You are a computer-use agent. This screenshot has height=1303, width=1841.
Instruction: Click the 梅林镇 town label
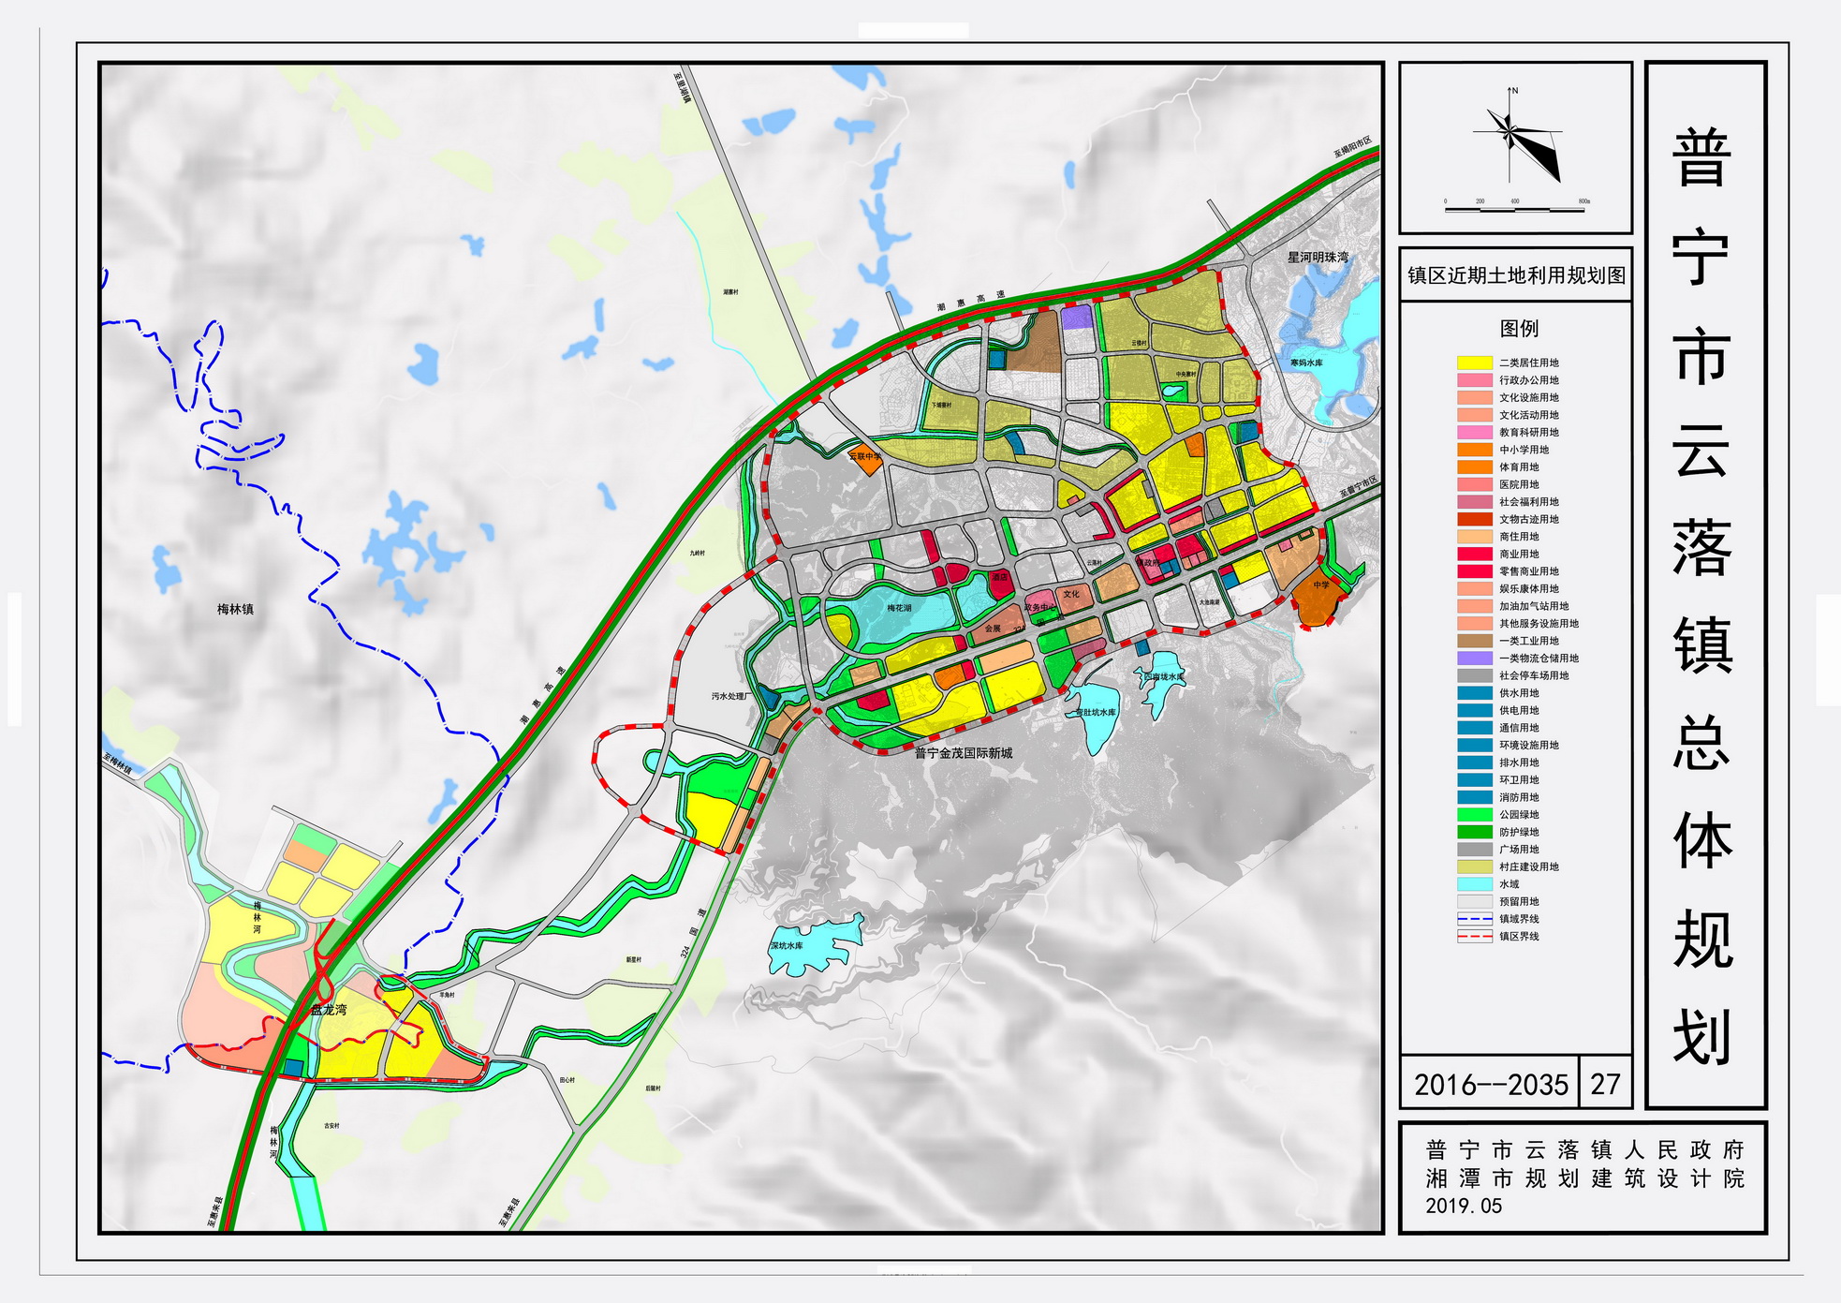click(x=235, y=609)
